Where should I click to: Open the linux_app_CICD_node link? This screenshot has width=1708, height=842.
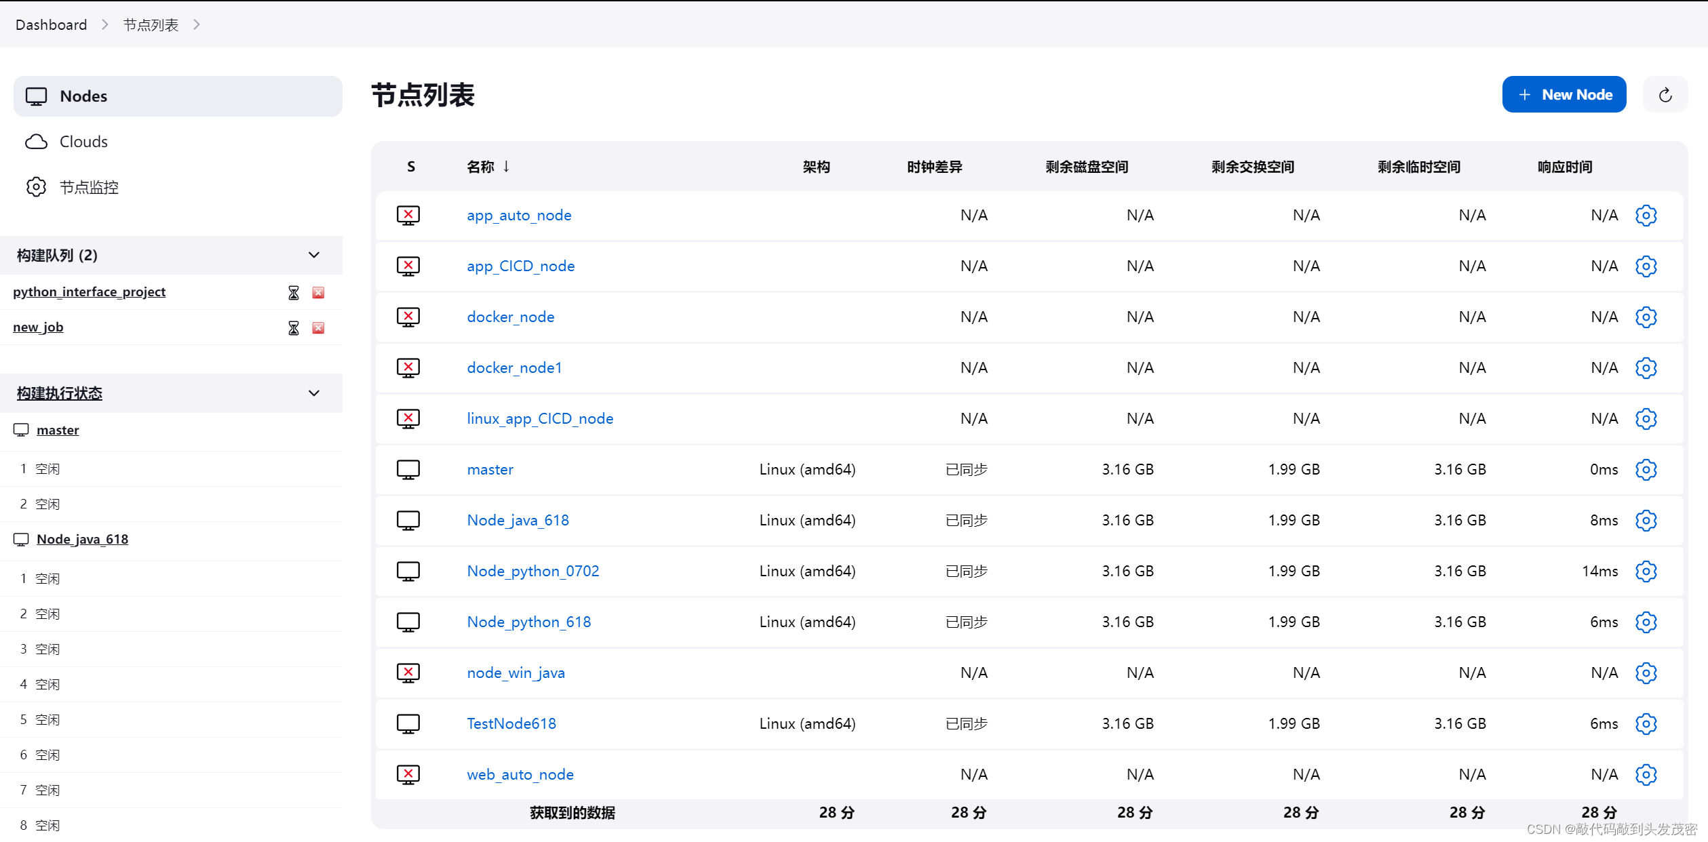[x=540, y=419]
